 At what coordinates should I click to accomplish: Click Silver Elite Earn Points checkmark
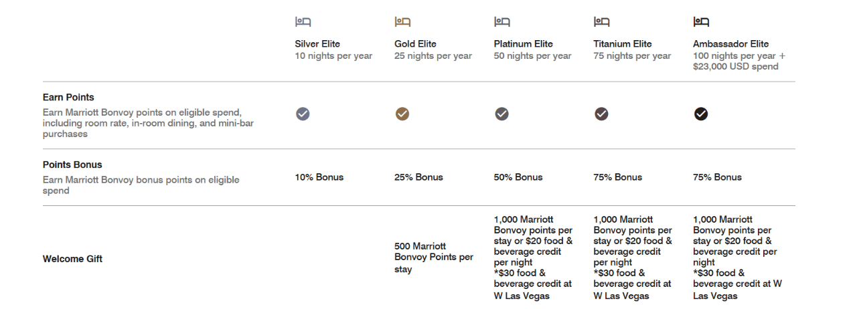tap(303, 114)
